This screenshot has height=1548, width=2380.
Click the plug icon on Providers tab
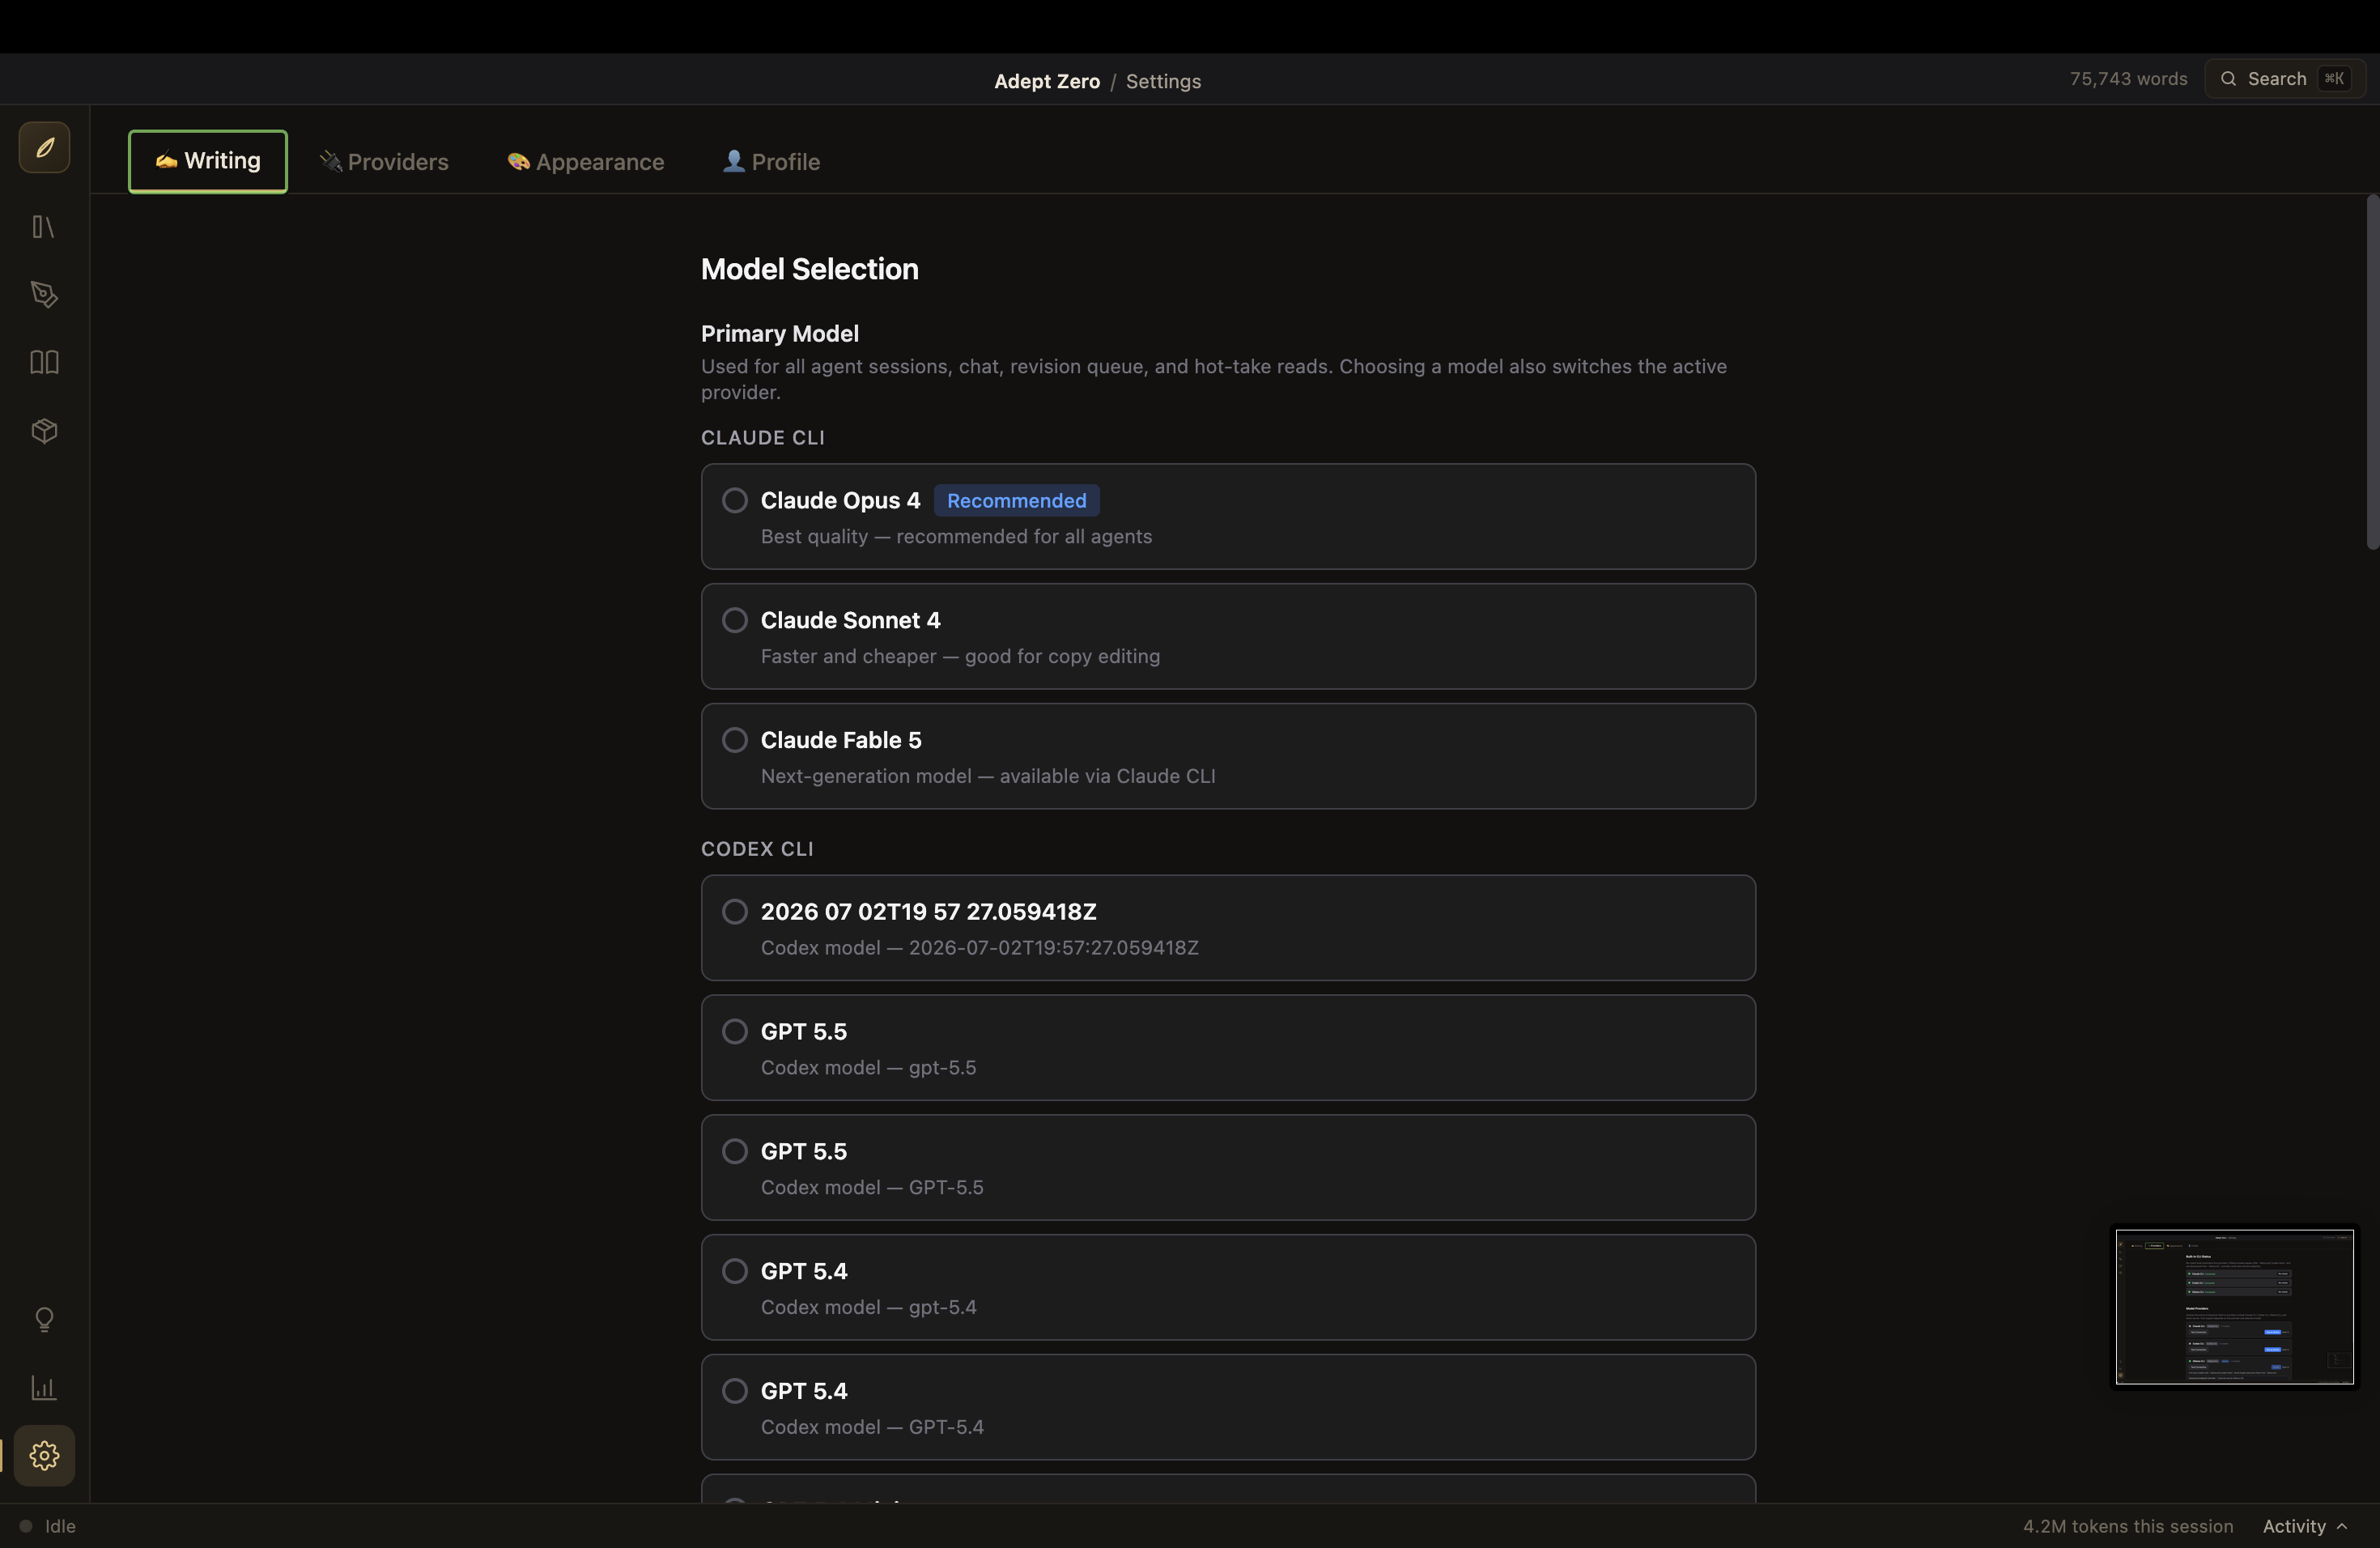pos(330,161)
